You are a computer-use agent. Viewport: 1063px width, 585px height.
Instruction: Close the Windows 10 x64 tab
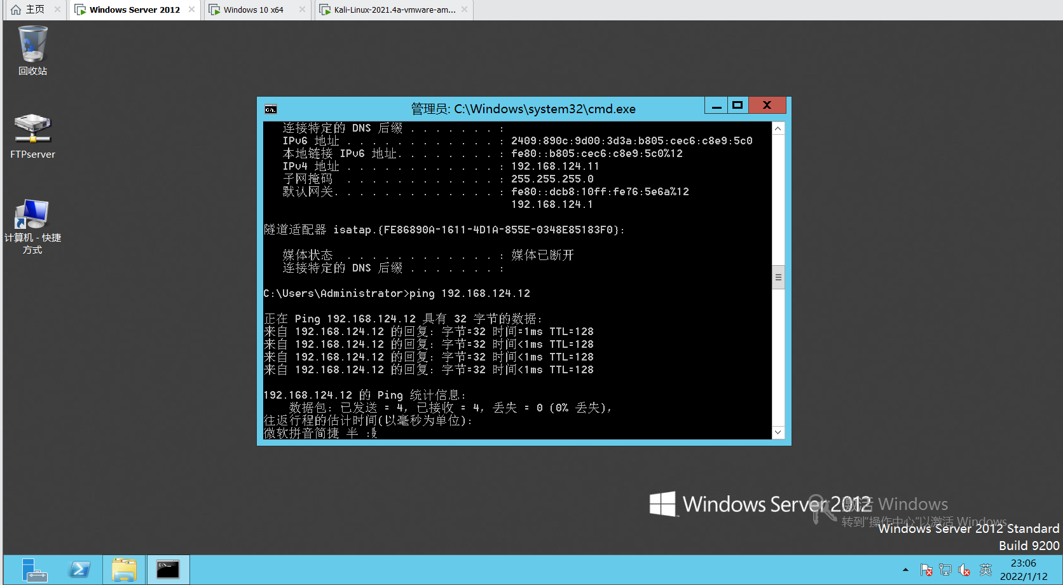point(302,10)
